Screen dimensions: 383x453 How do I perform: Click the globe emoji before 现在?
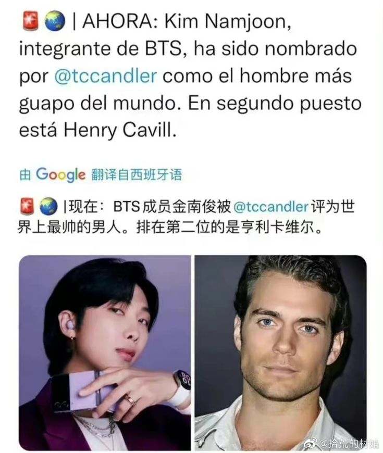click(48, 206)
